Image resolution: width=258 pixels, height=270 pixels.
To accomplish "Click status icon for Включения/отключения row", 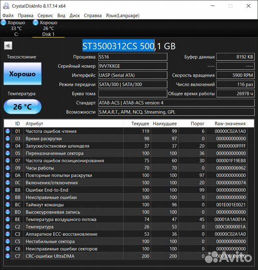I will (8, 182).
